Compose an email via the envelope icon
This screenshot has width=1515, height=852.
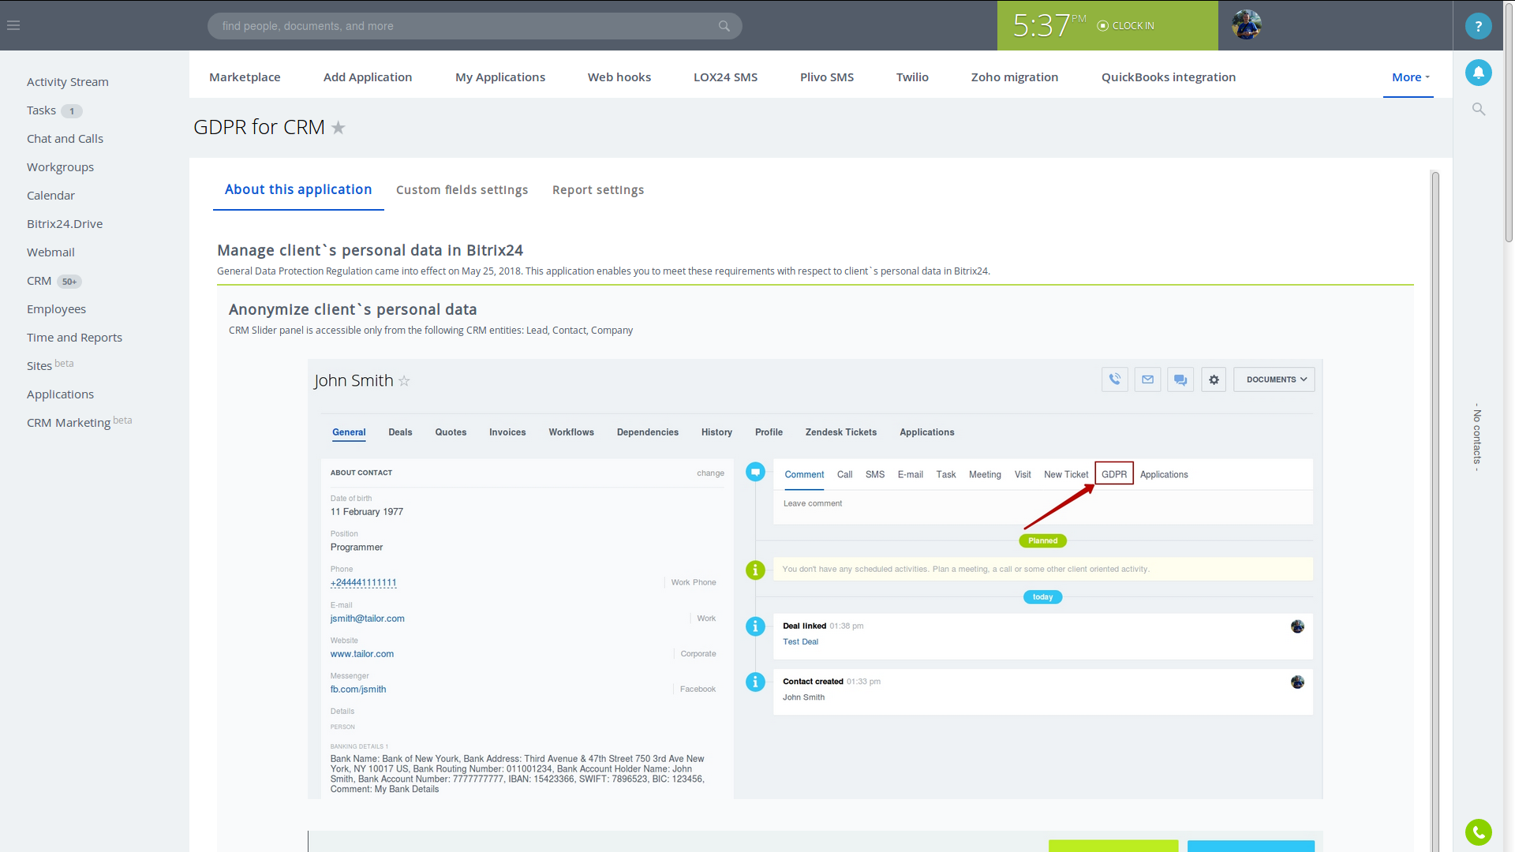(1147, 379)
